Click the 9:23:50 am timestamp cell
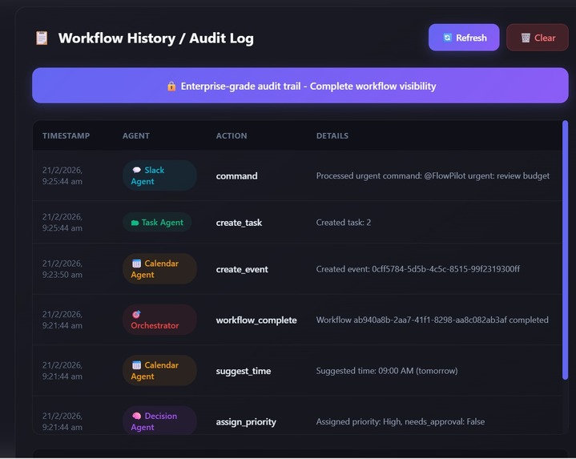Viewport: 576px width, 459px height. pos(62,269)
